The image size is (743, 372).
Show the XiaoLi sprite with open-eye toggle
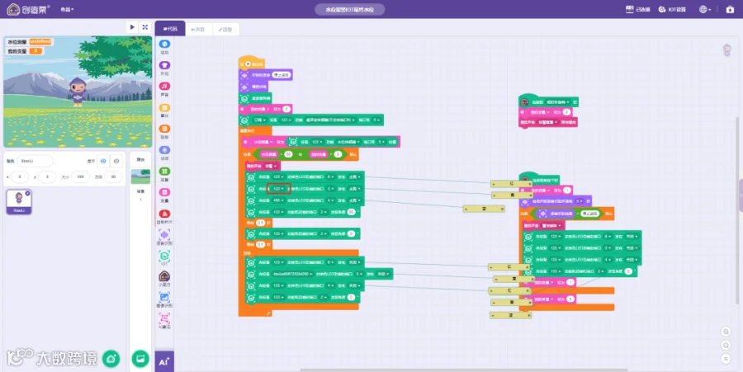tap(103, 161)
